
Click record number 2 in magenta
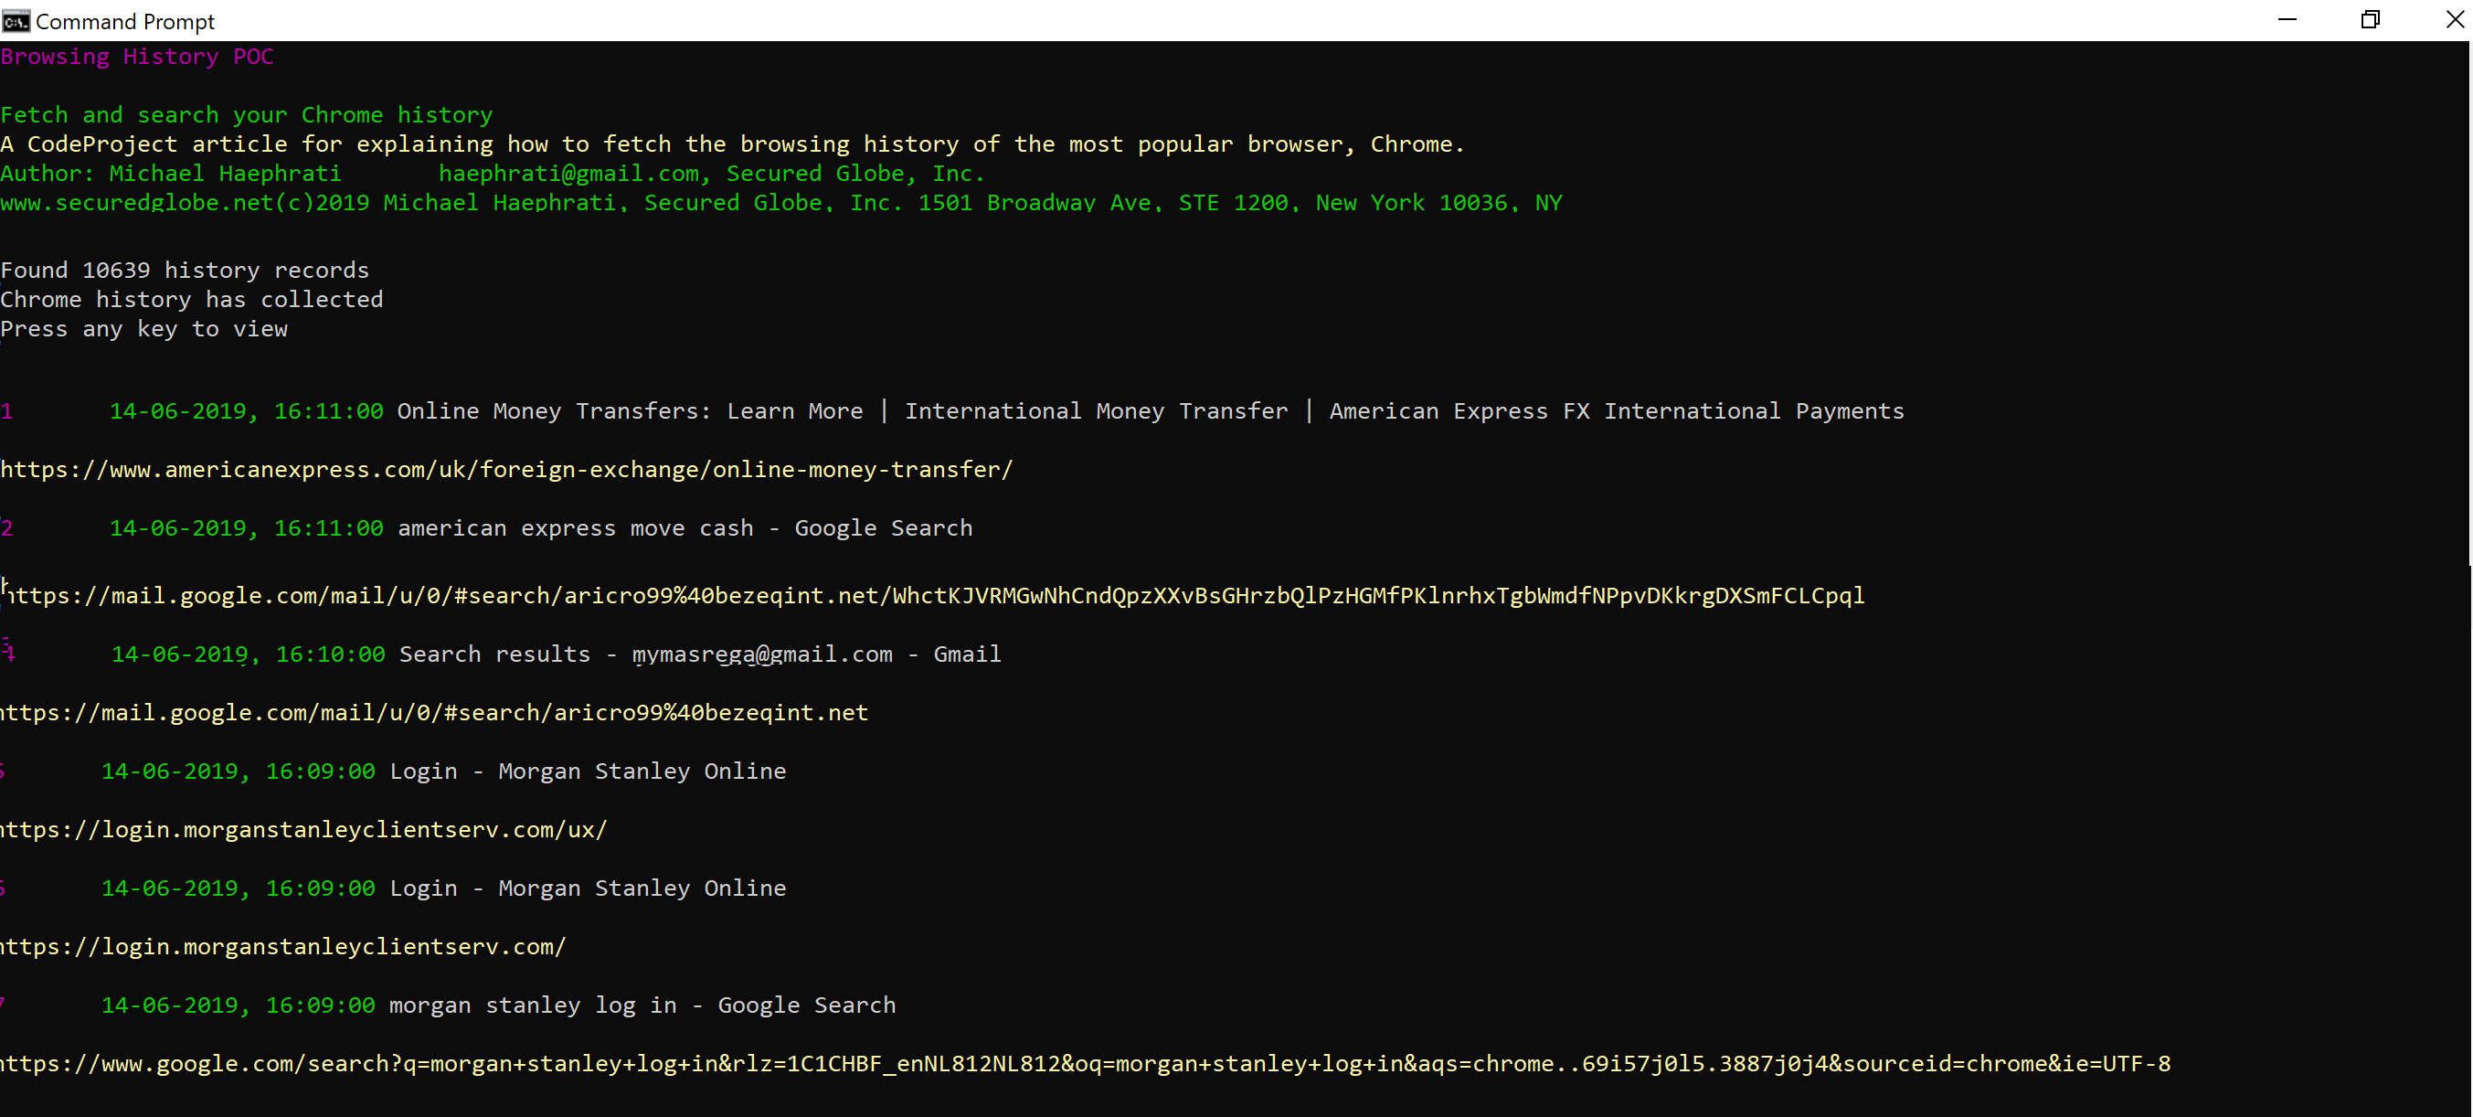[x=6, y=528]
